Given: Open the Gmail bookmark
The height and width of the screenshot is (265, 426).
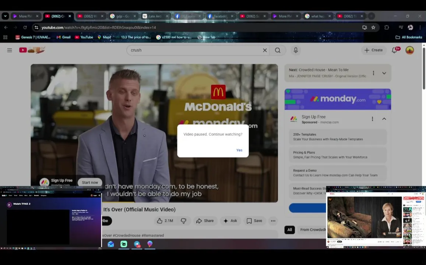Looking at the screenshot, I should click(63, 37).
